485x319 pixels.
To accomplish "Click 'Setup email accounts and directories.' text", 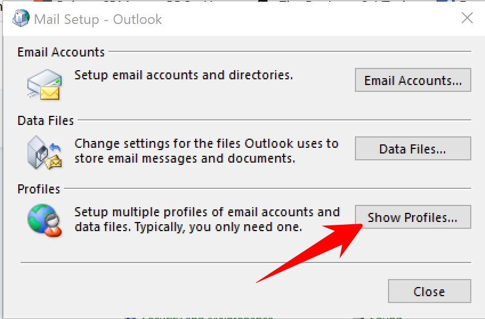I will 184,75.
